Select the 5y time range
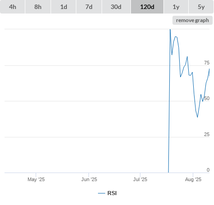 201,7
